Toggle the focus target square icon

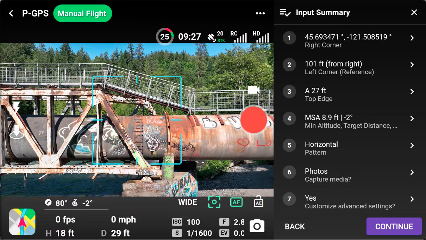214,202
